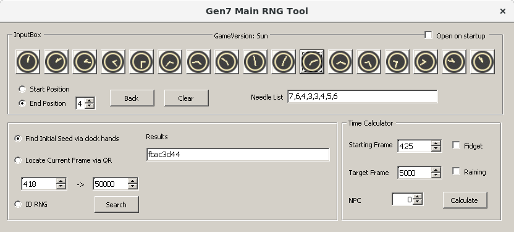The image size is (514, 232).
Task: Select the ID RNG radio option
Action: click(x=18, y=204)
